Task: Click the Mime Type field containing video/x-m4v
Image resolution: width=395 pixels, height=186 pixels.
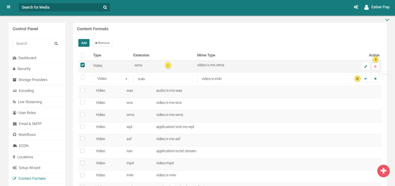Action: click(274, 79)
